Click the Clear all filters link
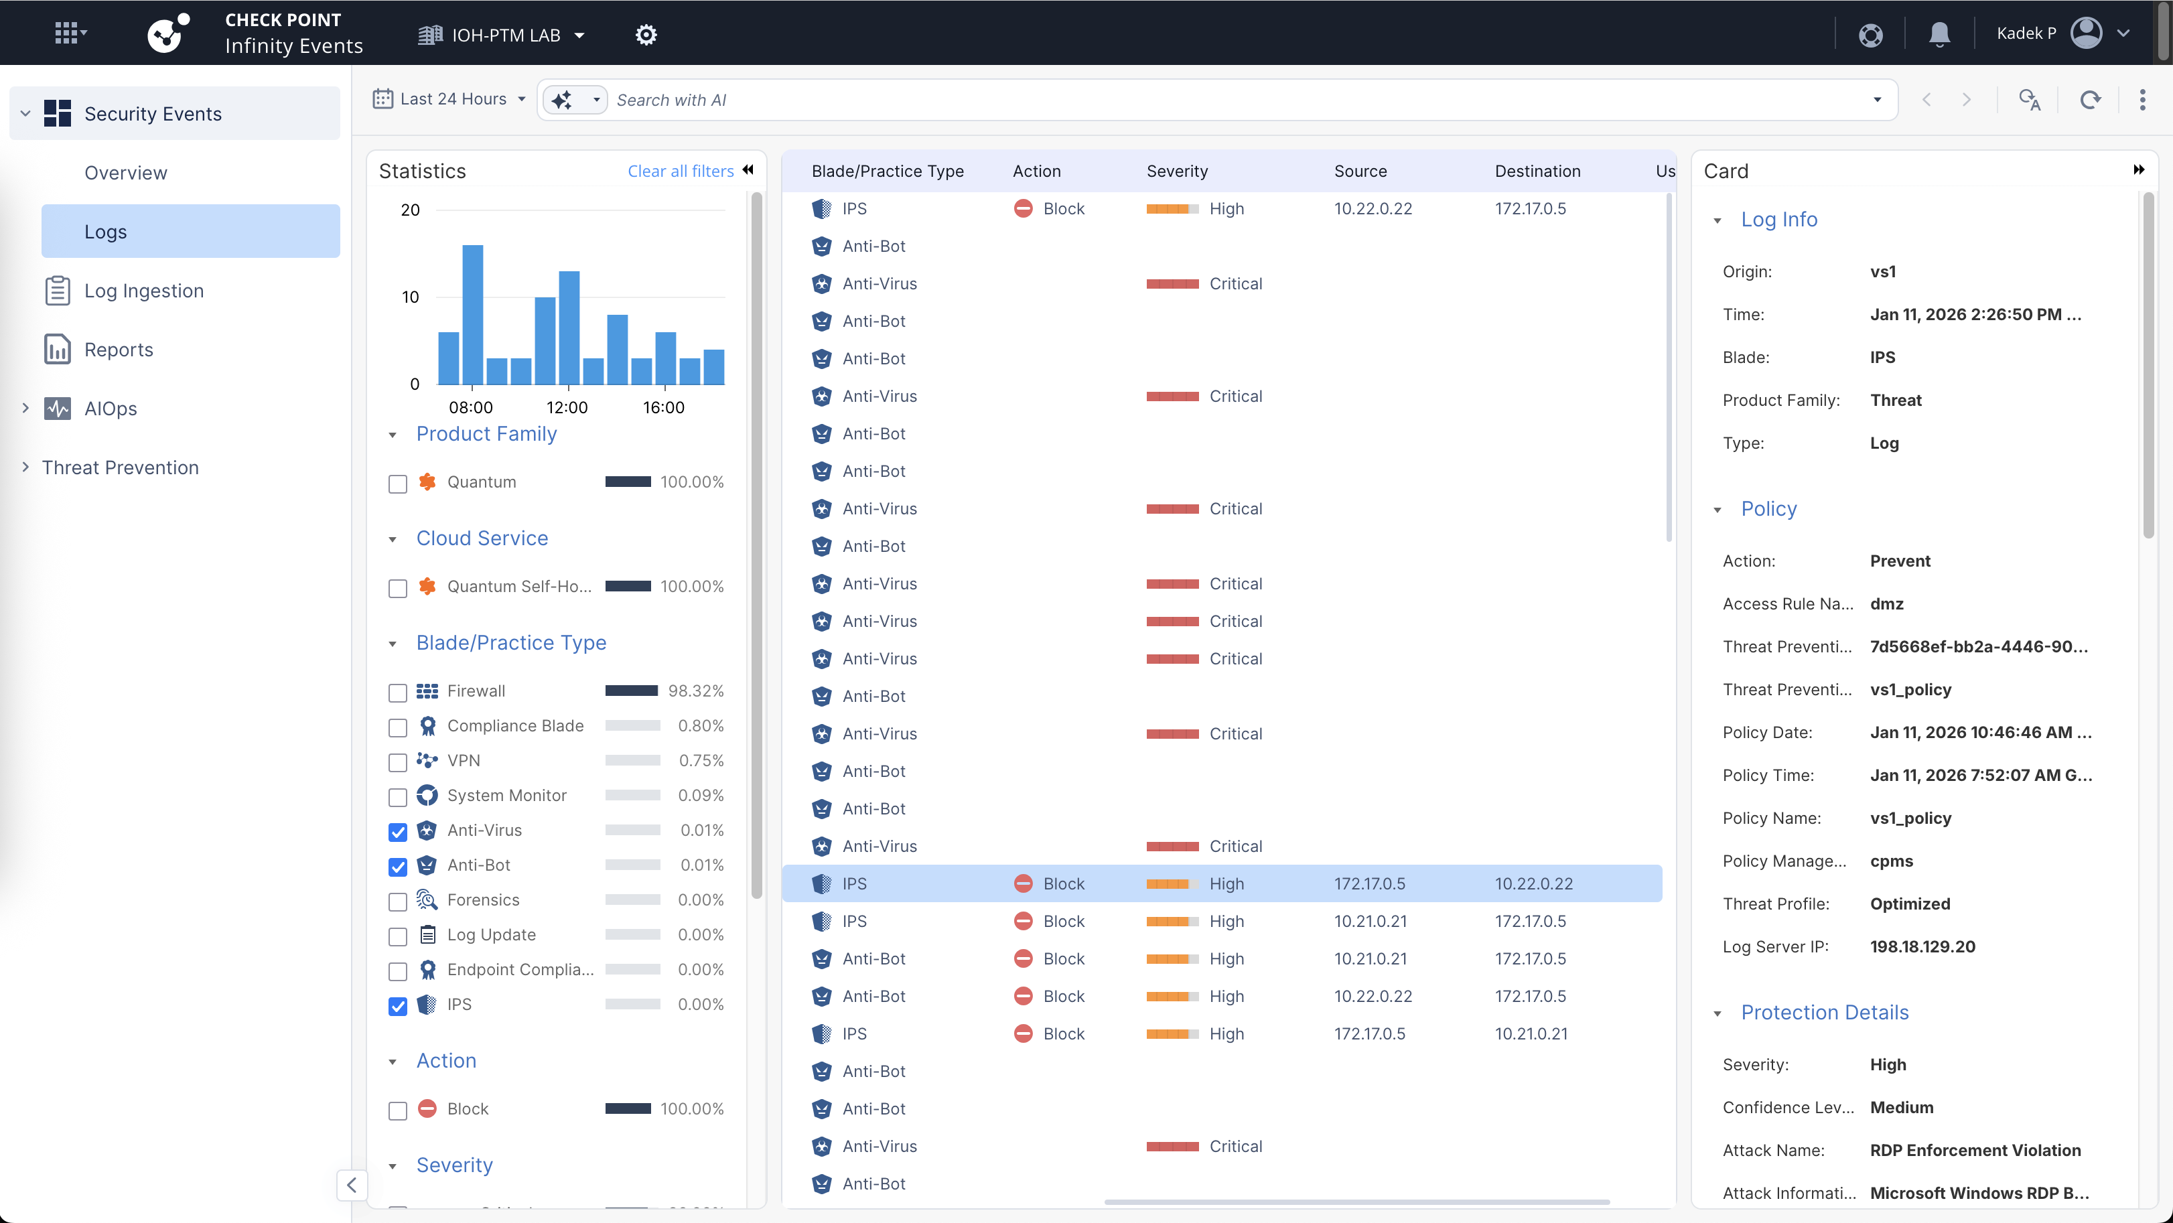Viewport: 2173px width, 1223px height. point(680,170)
